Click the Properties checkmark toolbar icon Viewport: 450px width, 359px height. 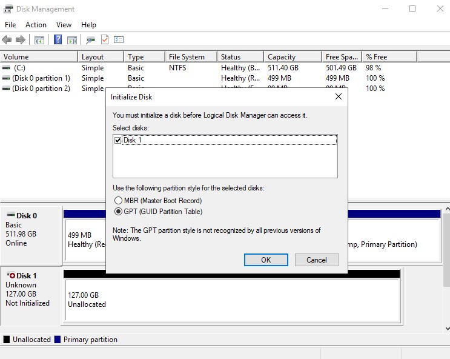[x=105, y=39]
